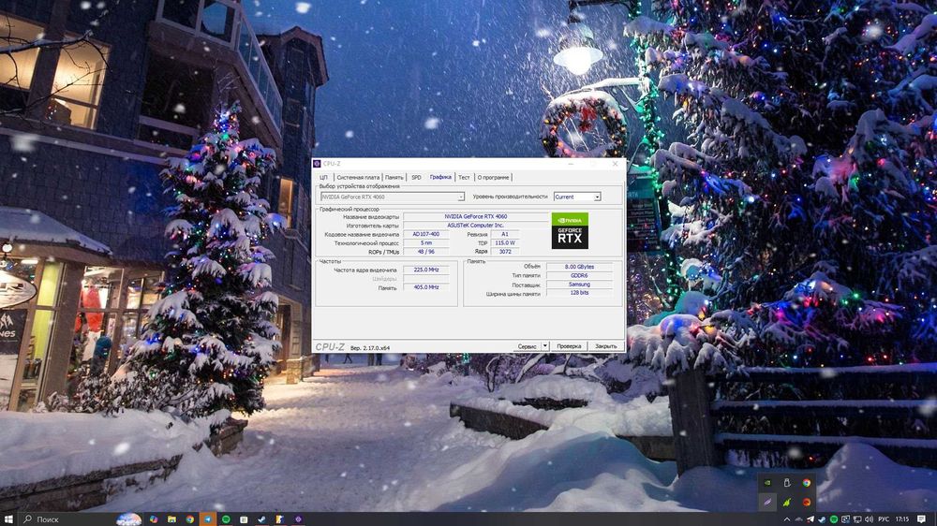Click the 405.0 MHz memory clock value
The width and height of the screenshot is (937, 526).
(x=426, y=287)
